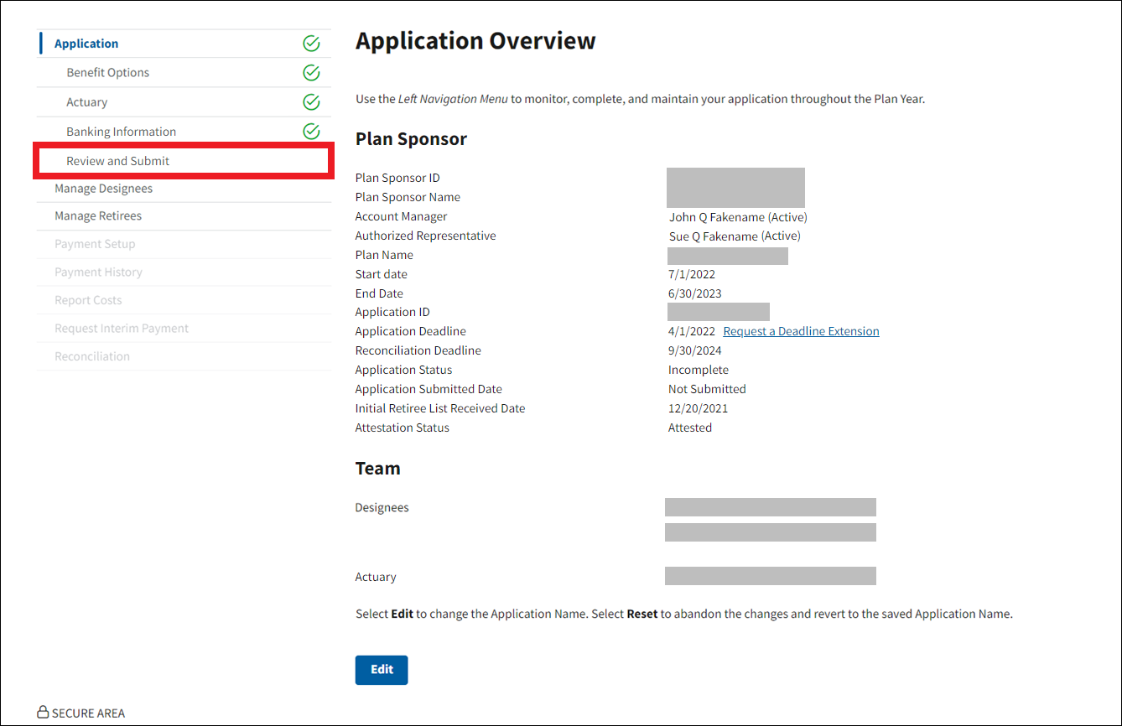Click the Application Overview heading

click(475, 41)
